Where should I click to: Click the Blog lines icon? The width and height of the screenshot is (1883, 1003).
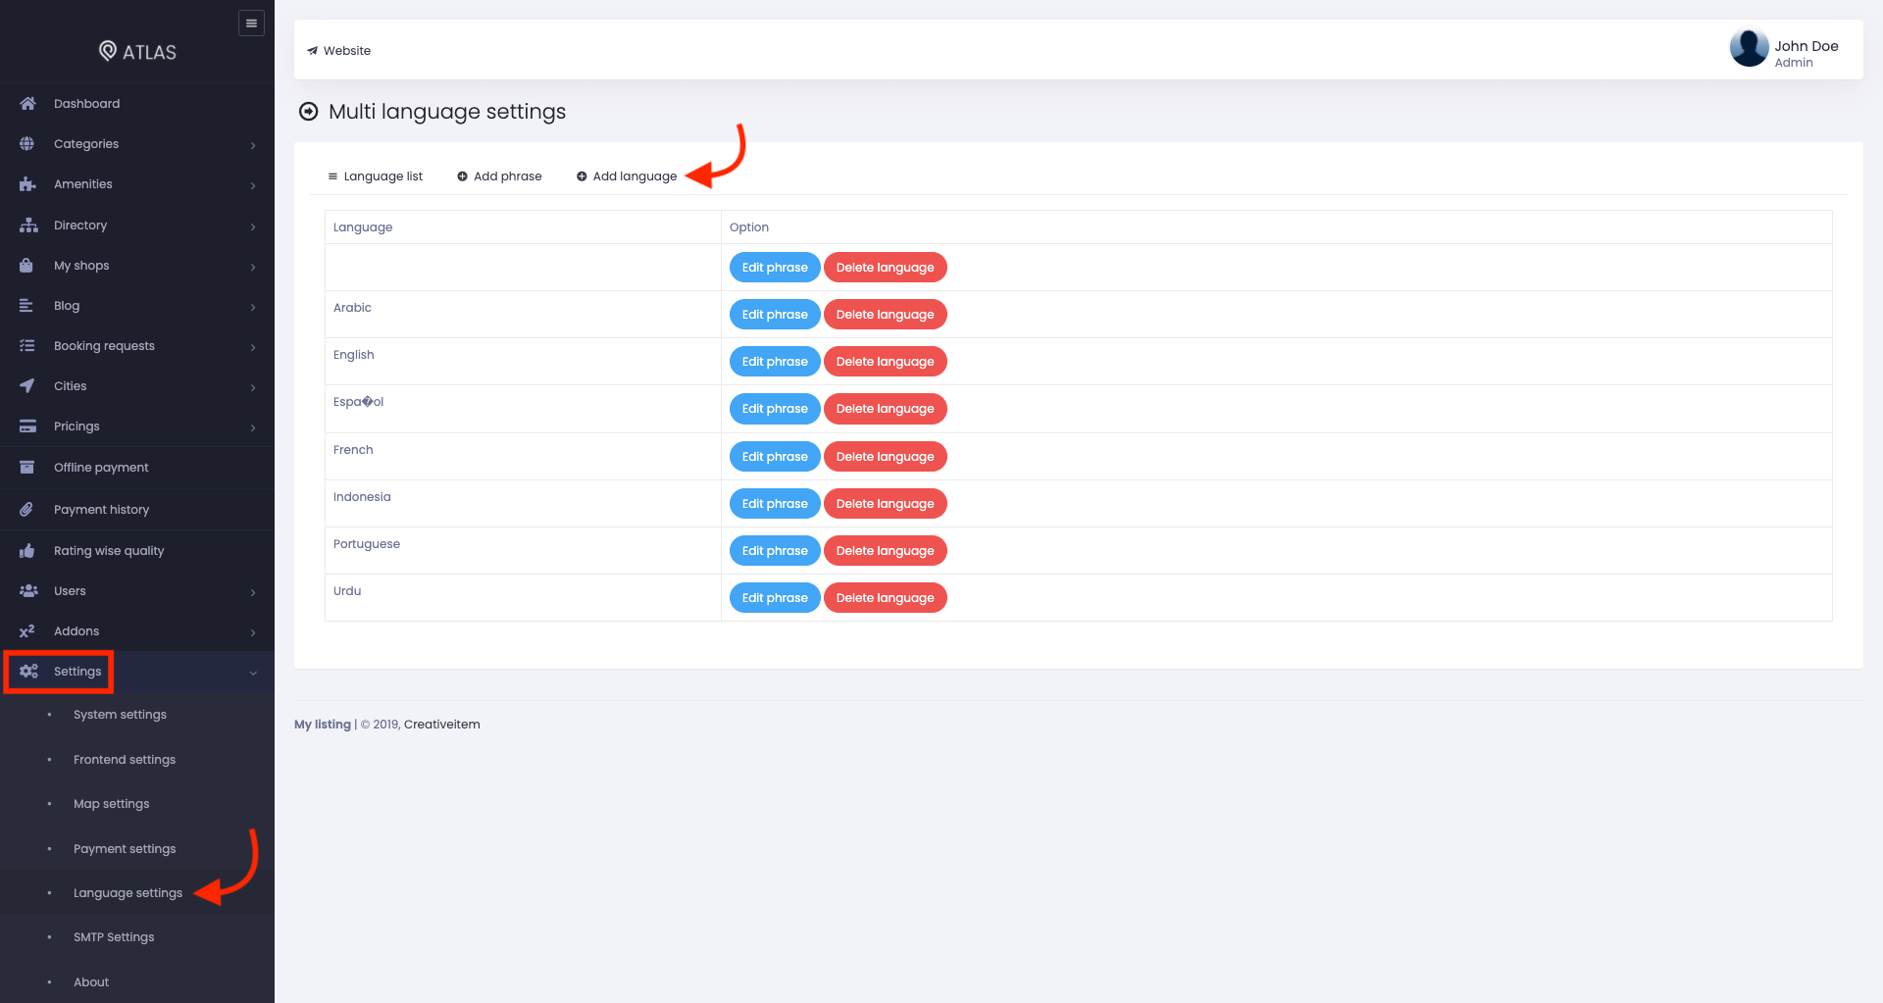tap(26, 305)
